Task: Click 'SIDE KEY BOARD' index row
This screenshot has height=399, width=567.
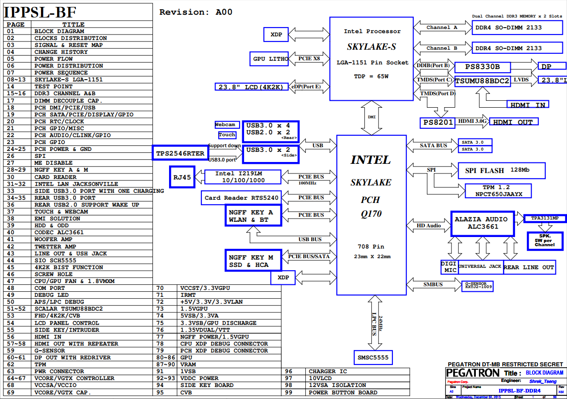Action: coord(217,385)
